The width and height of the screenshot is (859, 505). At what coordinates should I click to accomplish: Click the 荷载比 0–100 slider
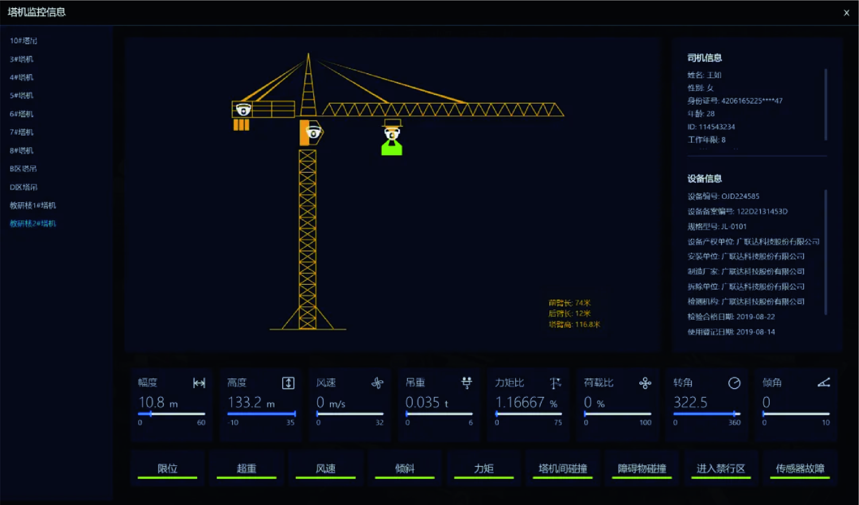click(x=618, y=414)
